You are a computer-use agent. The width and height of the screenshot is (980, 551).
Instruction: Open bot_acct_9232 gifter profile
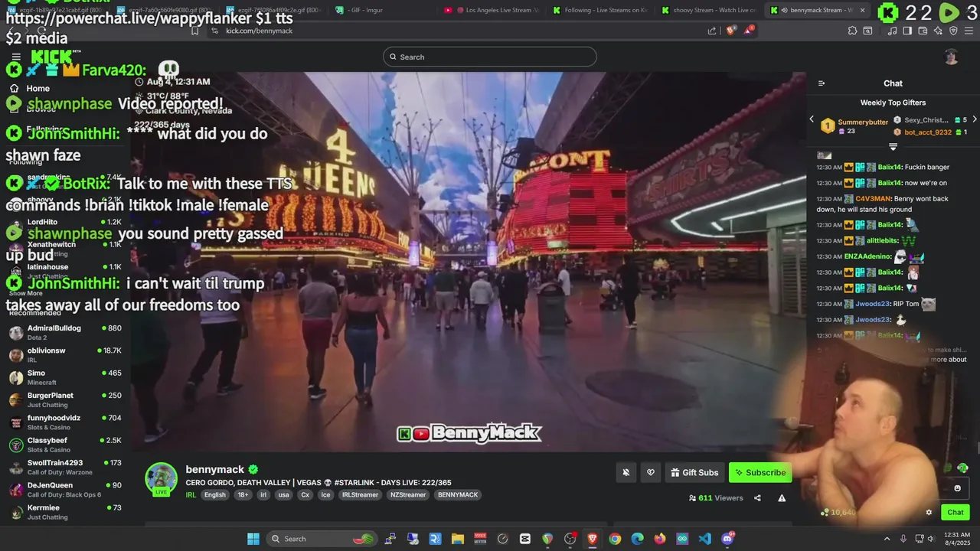point(928,132)
